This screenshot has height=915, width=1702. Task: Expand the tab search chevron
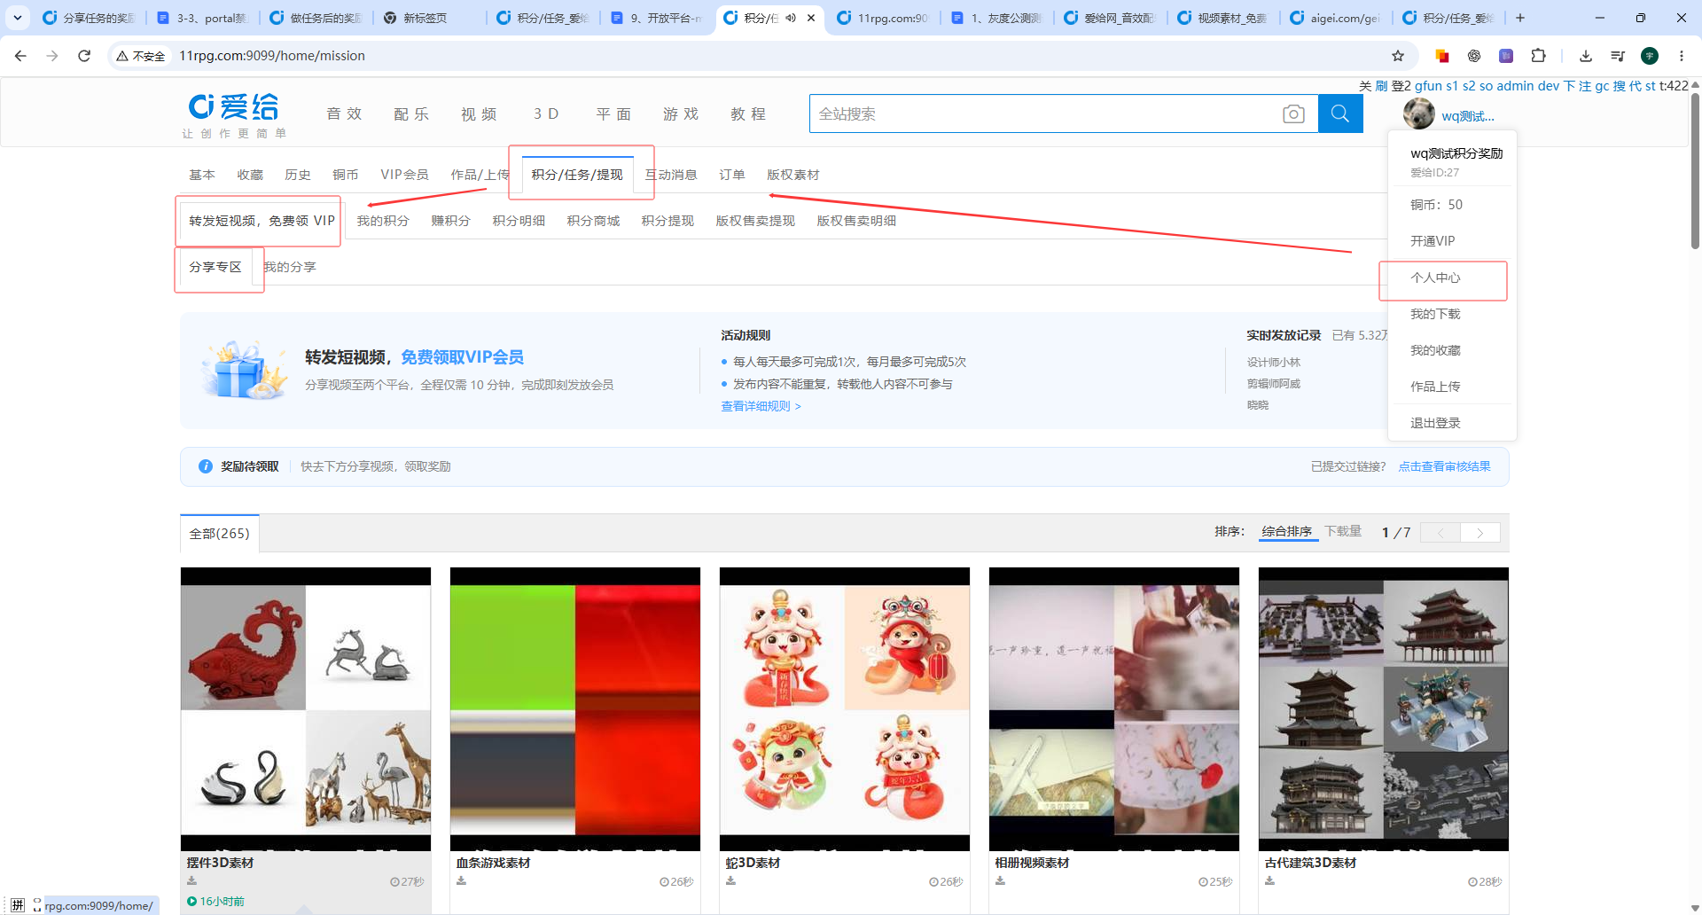point(18,18)
